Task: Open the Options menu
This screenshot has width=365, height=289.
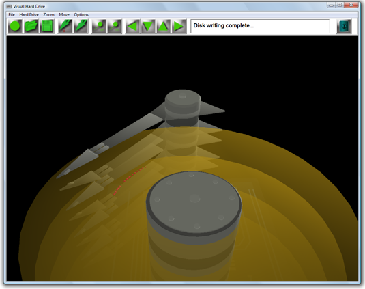Action: [81, 14]
